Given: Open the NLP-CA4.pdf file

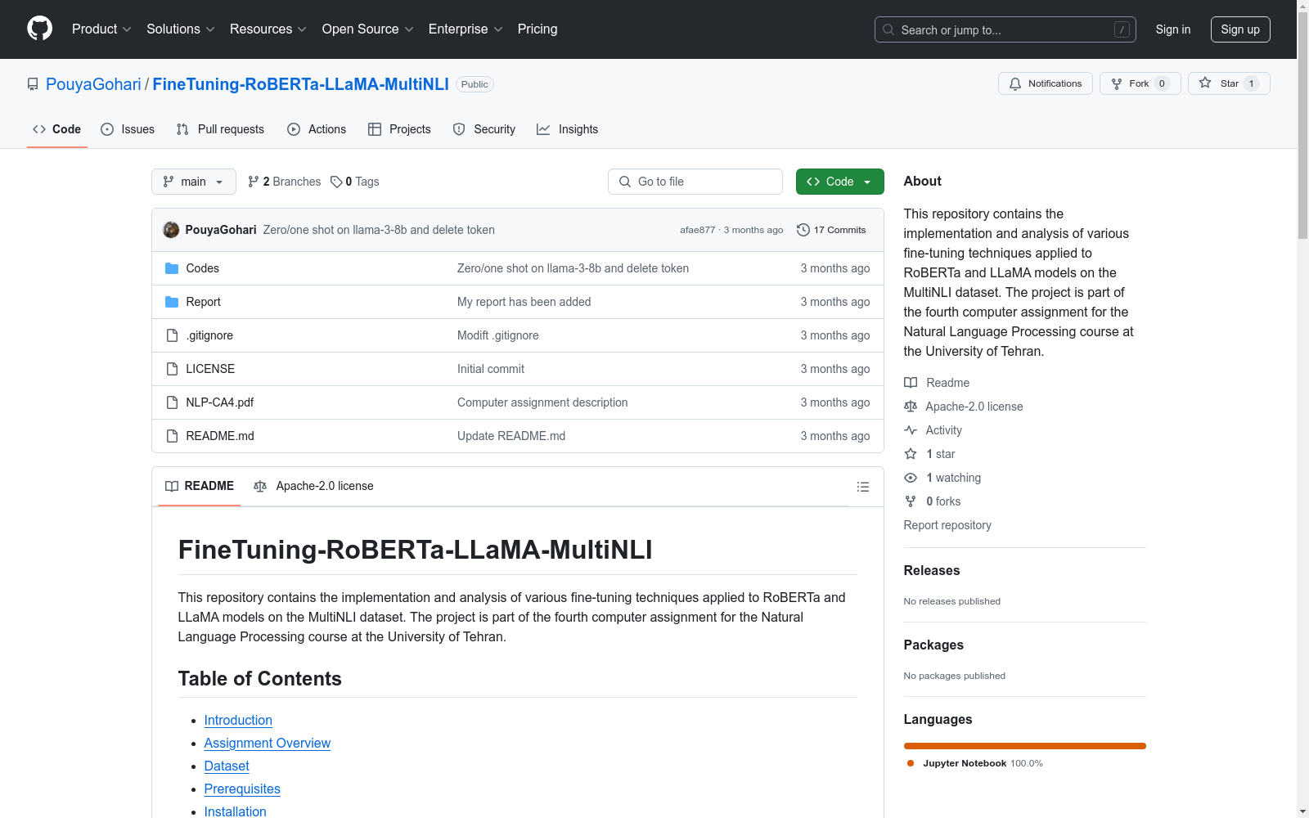Looking at the screenshot, I should coord(219,402).
